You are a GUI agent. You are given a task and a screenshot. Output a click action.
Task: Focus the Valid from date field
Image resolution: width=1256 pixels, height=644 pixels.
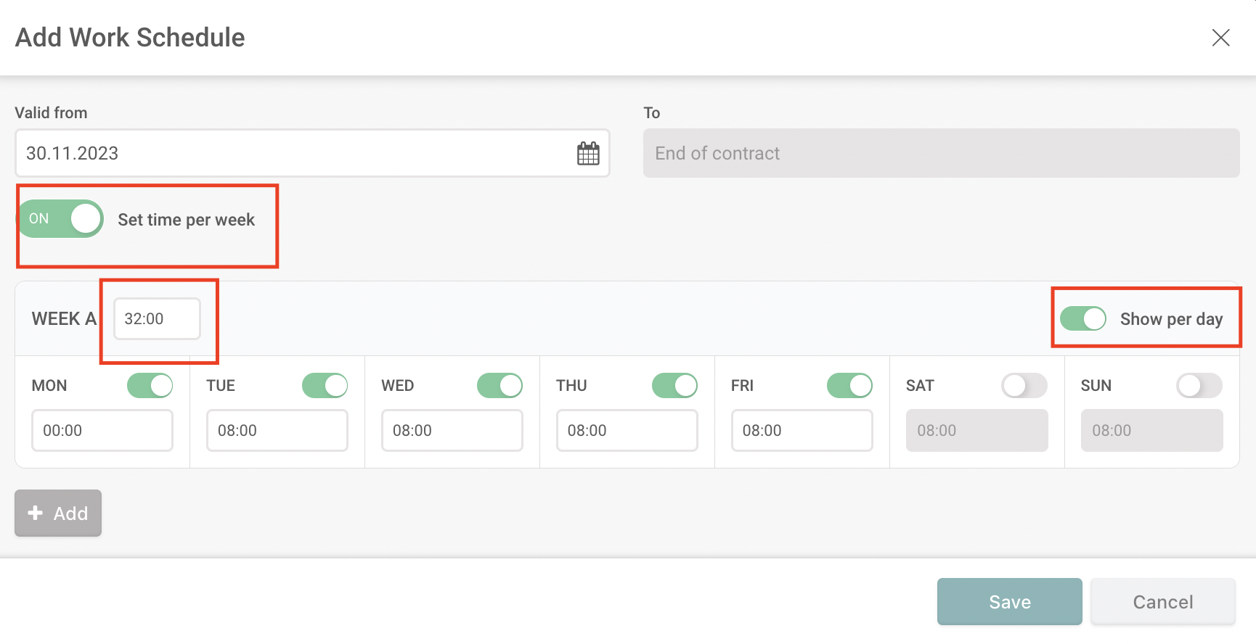(312, 153)
